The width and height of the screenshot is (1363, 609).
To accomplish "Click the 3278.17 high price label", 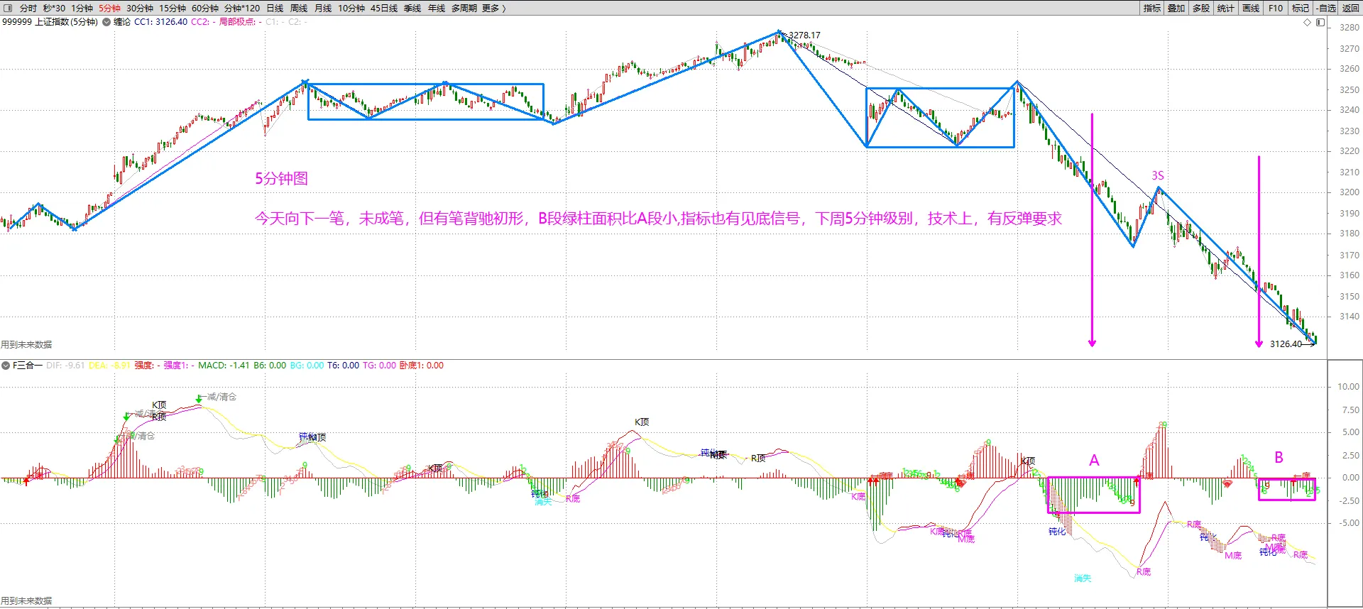I will (x=804, y=35).
